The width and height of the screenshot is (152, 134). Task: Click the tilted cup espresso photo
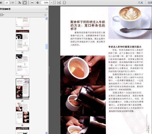[x=83, y=71]
